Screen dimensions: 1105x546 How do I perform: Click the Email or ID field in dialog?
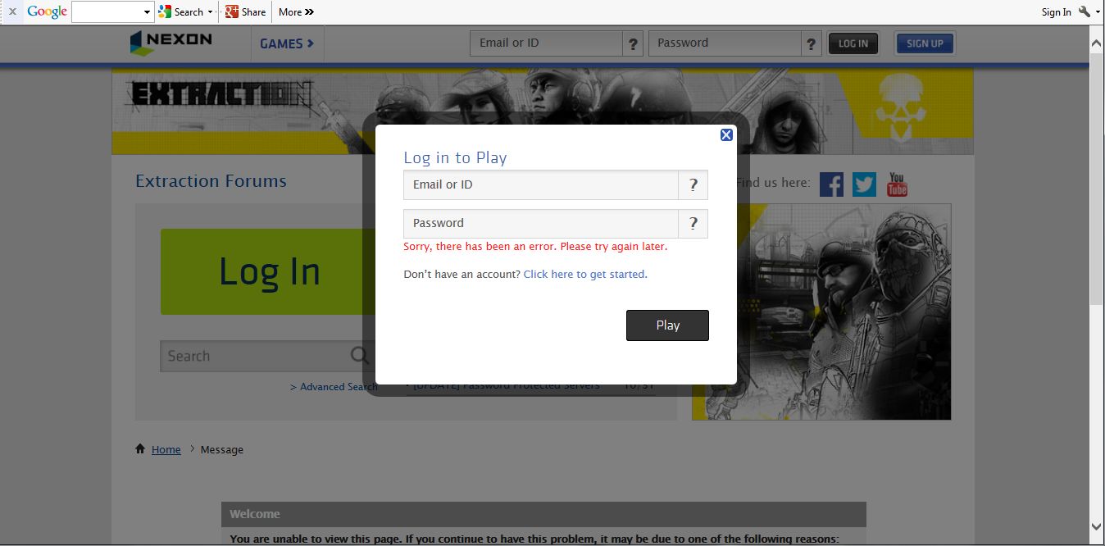point(541,185)
